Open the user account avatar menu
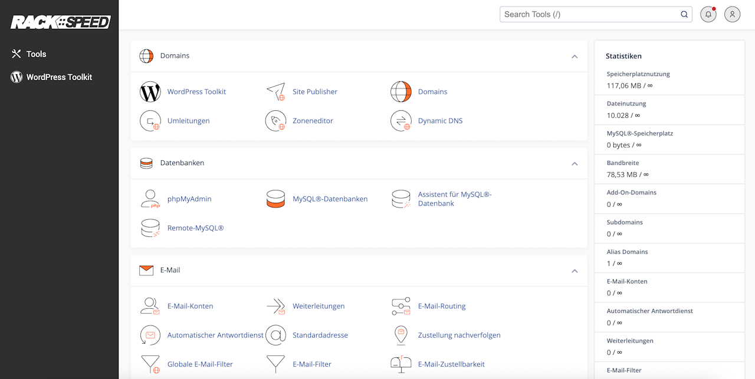The height and width of the screenshot is (379, 755). 732,15
